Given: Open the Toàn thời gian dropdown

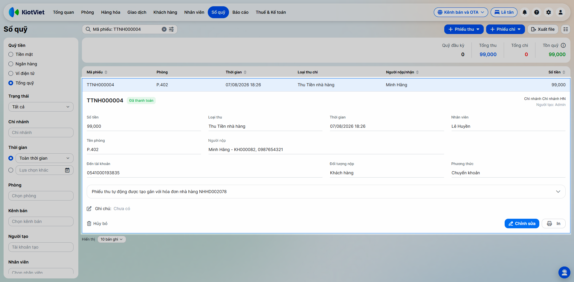Looking at the screenshot, I should pyautogui.click(x=45, y=158).
